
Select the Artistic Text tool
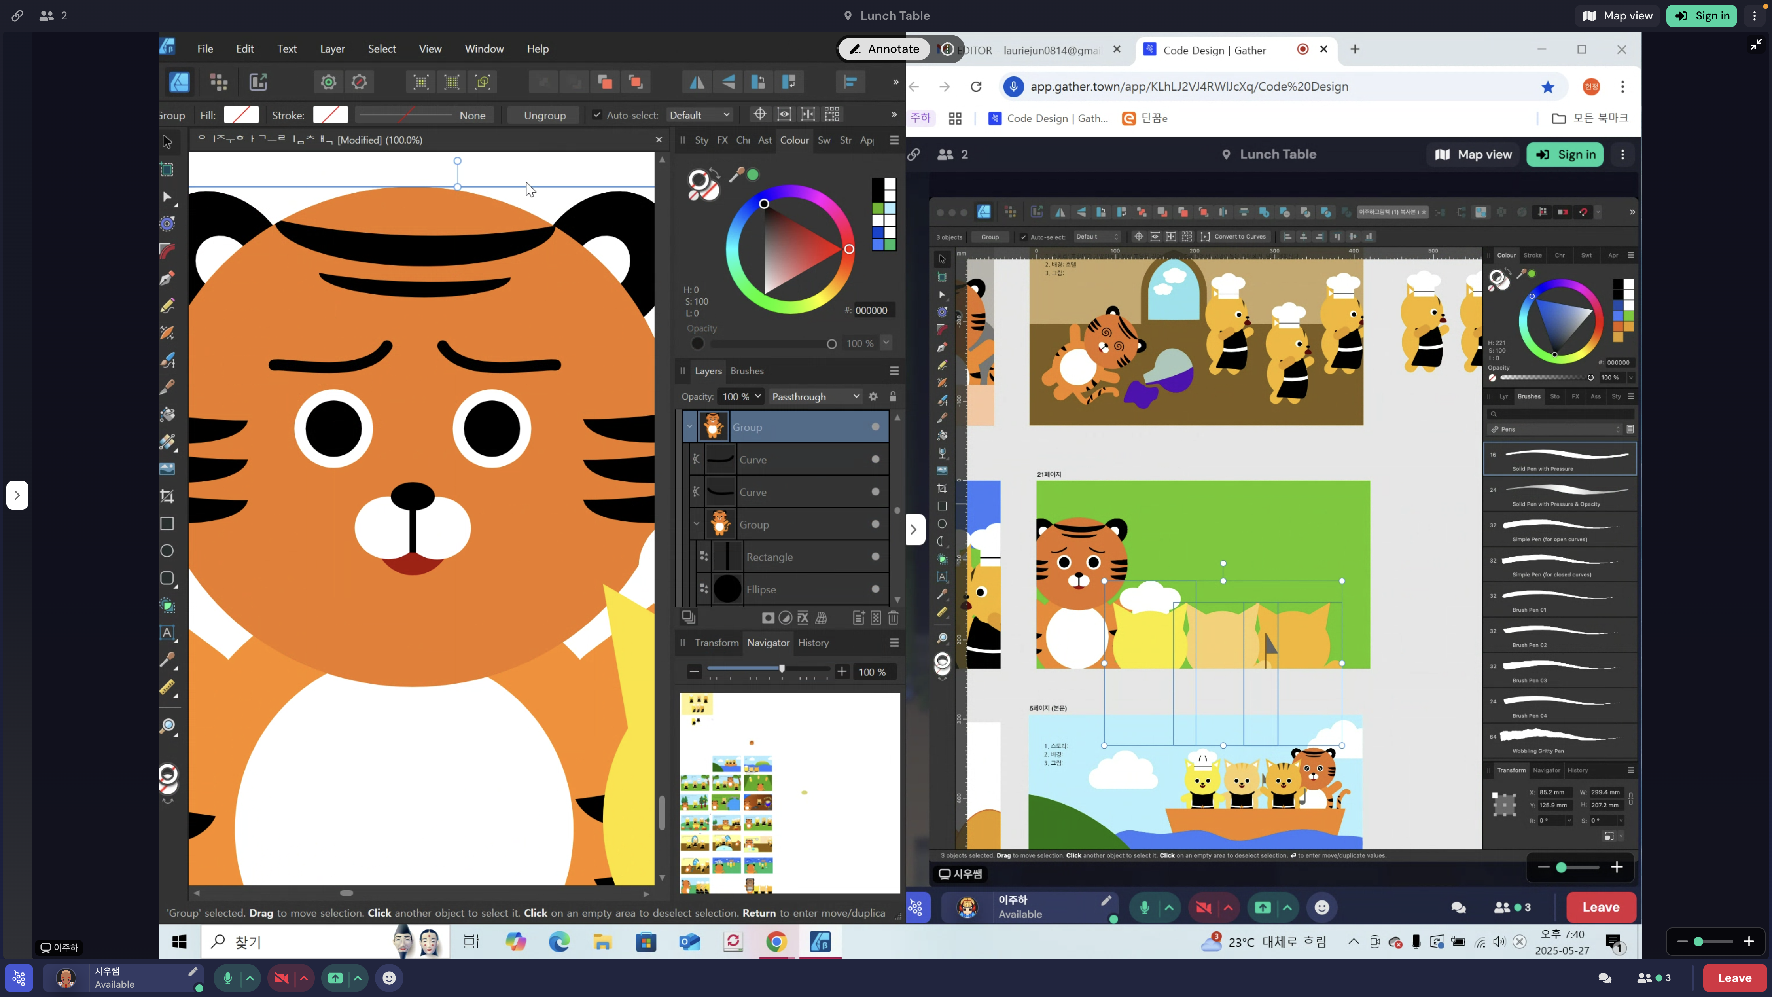(x=167, y=632)
